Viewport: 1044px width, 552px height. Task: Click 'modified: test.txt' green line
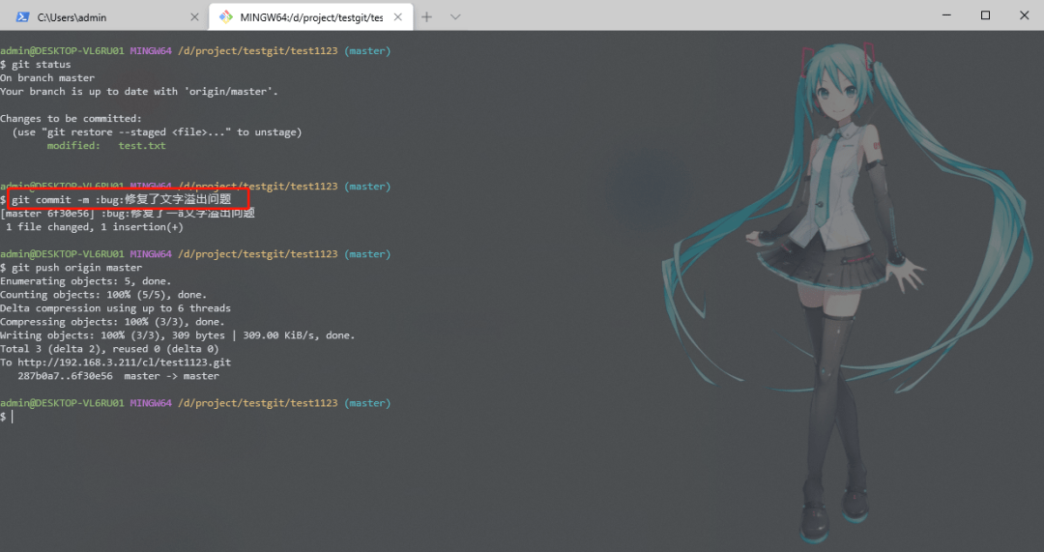click(106, 146)
